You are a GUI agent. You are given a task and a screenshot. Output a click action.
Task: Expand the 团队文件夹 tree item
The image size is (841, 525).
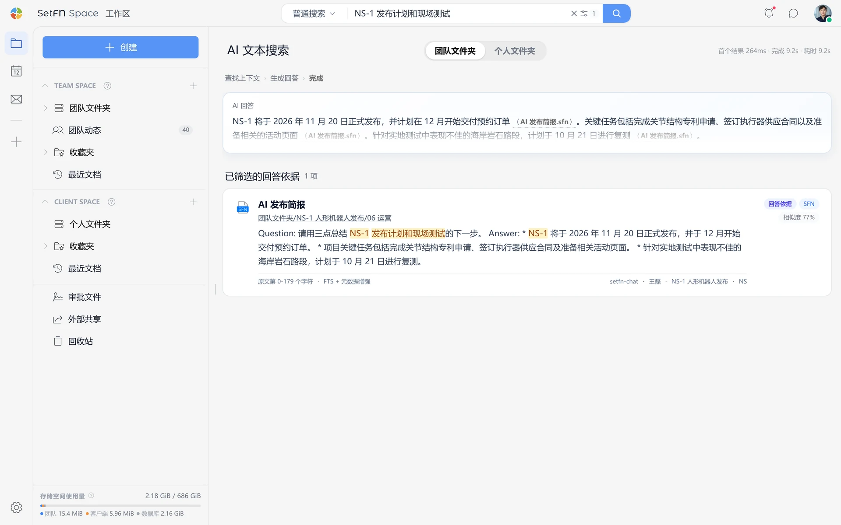(x=46, y=108)
